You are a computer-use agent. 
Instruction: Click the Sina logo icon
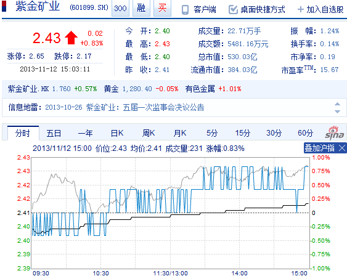coord(335,132)
